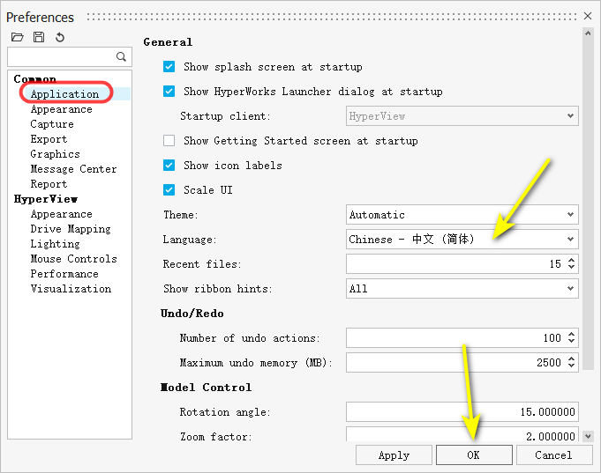Click the HyperView category heading
This screenshot has width=601, height=473.
(46, 199)
